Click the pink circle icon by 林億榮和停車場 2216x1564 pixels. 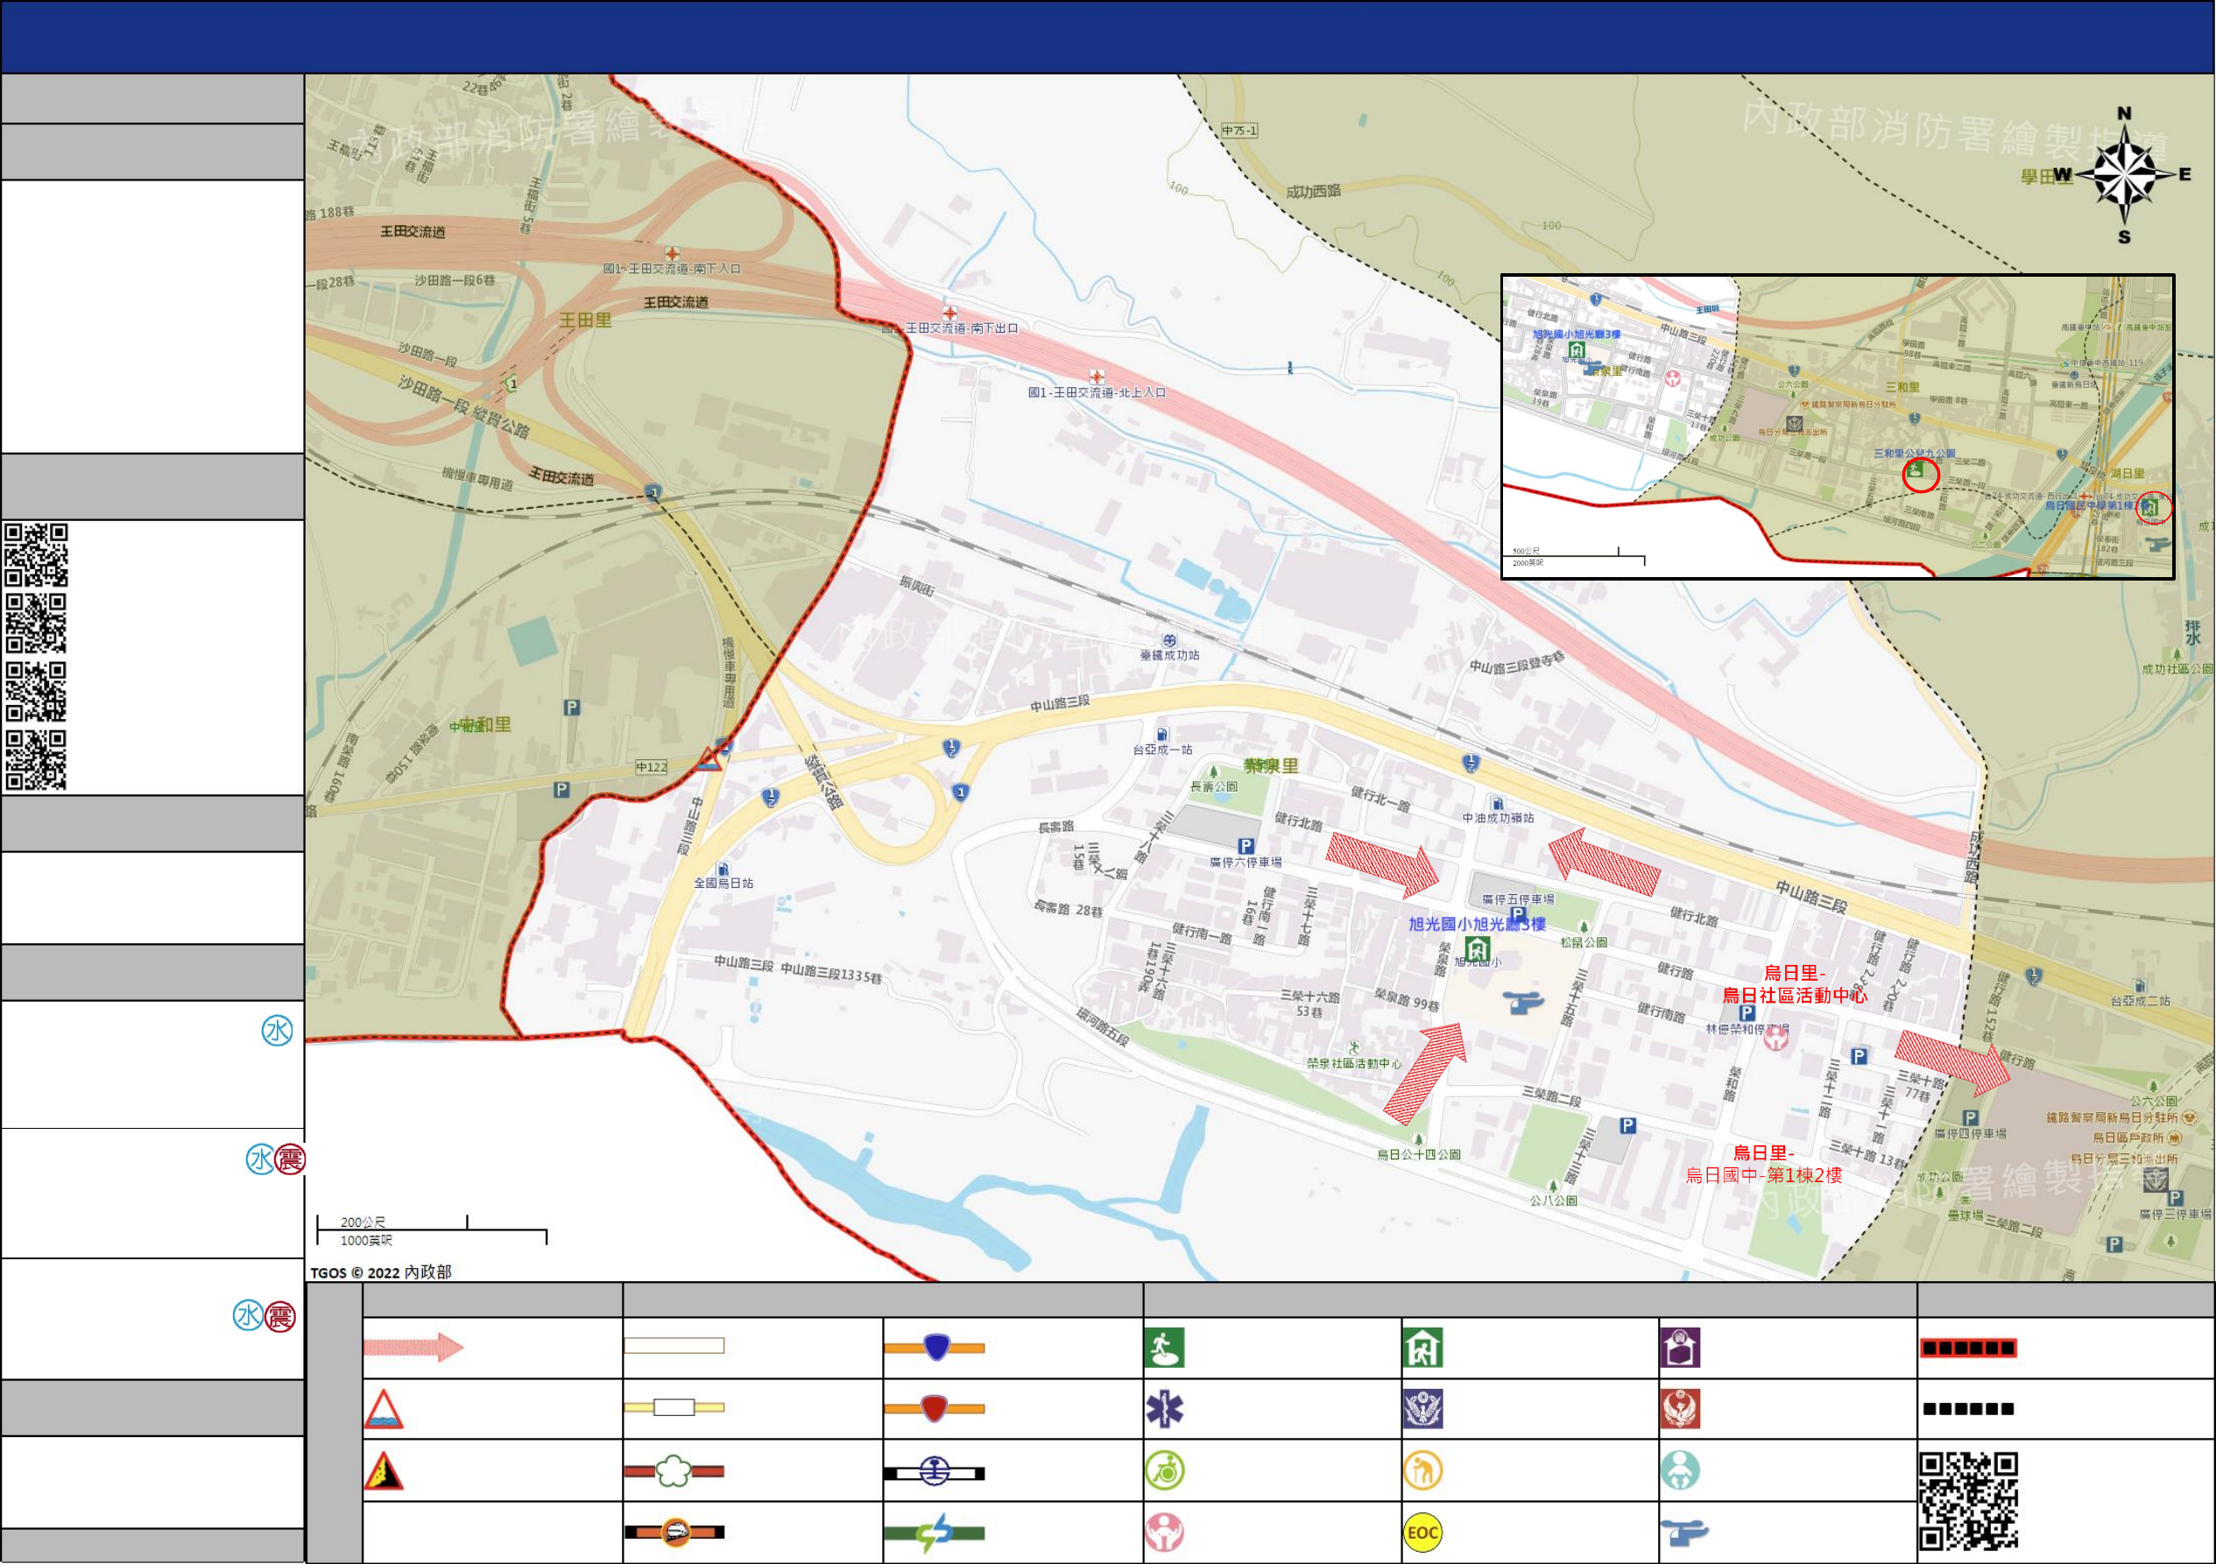pos(1776,1037)
